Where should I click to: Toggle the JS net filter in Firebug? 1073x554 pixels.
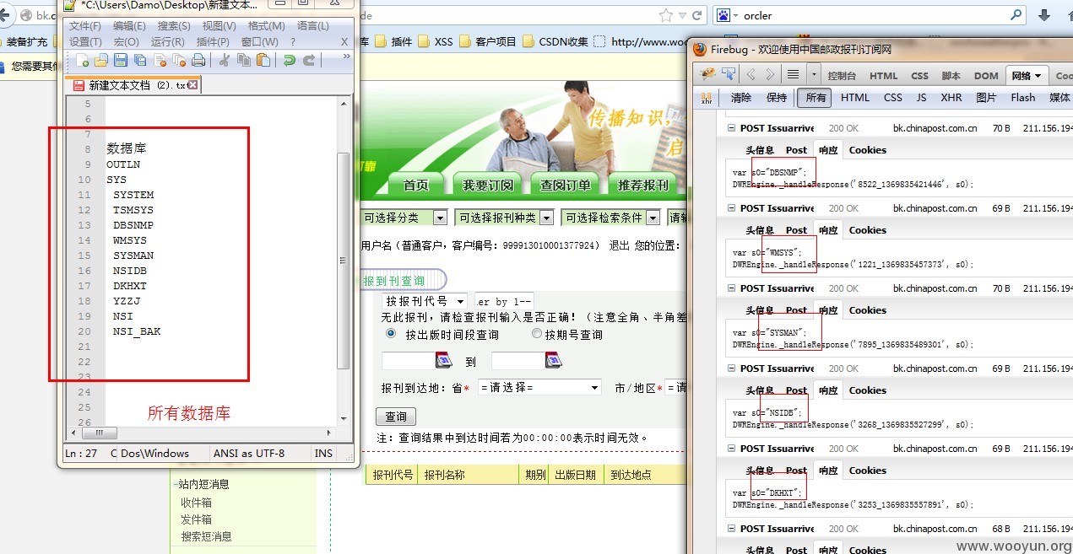click(x=921, y=98)
